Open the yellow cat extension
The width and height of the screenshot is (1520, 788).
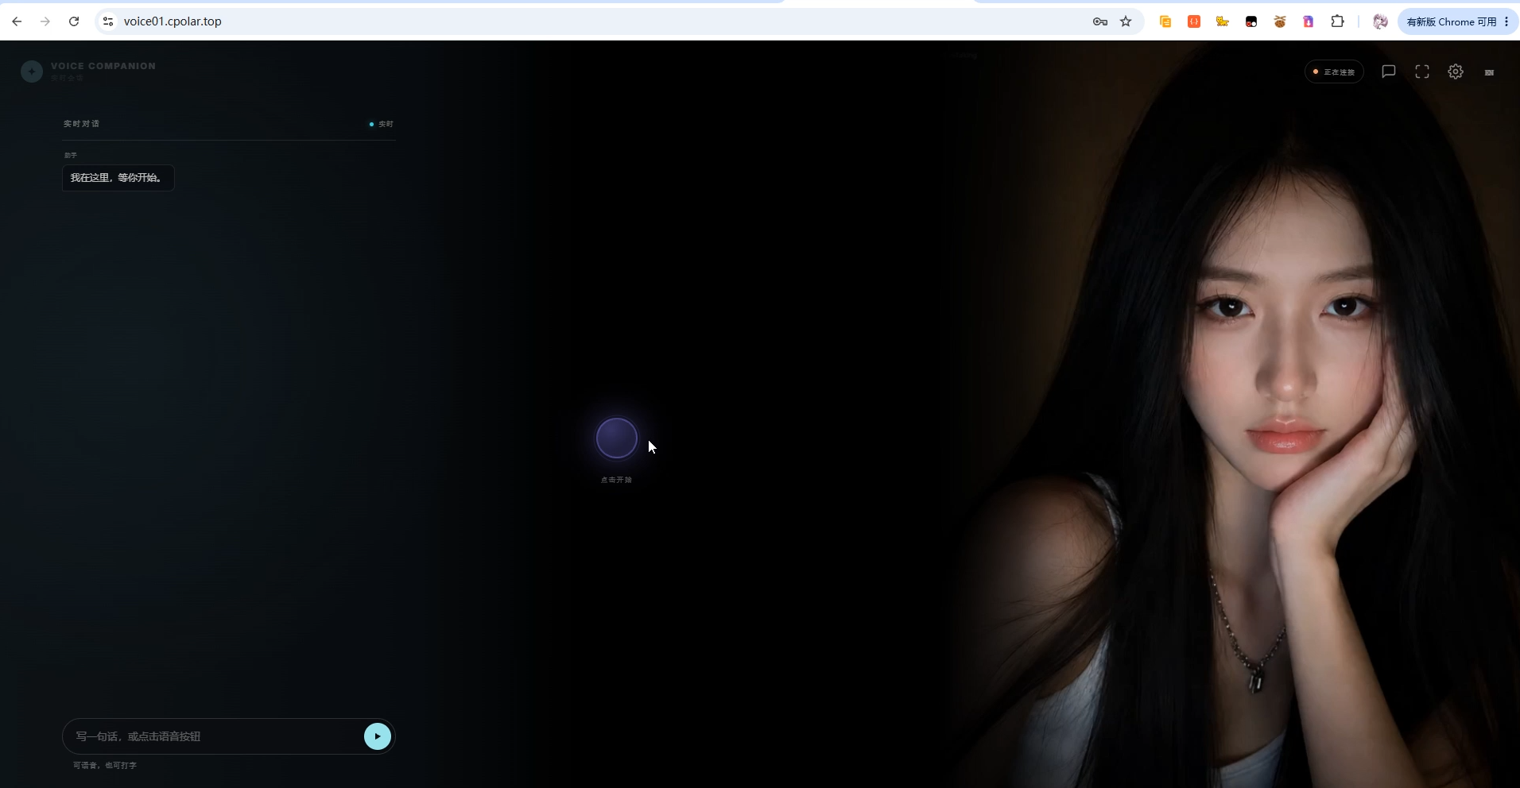coord(1223,21)
